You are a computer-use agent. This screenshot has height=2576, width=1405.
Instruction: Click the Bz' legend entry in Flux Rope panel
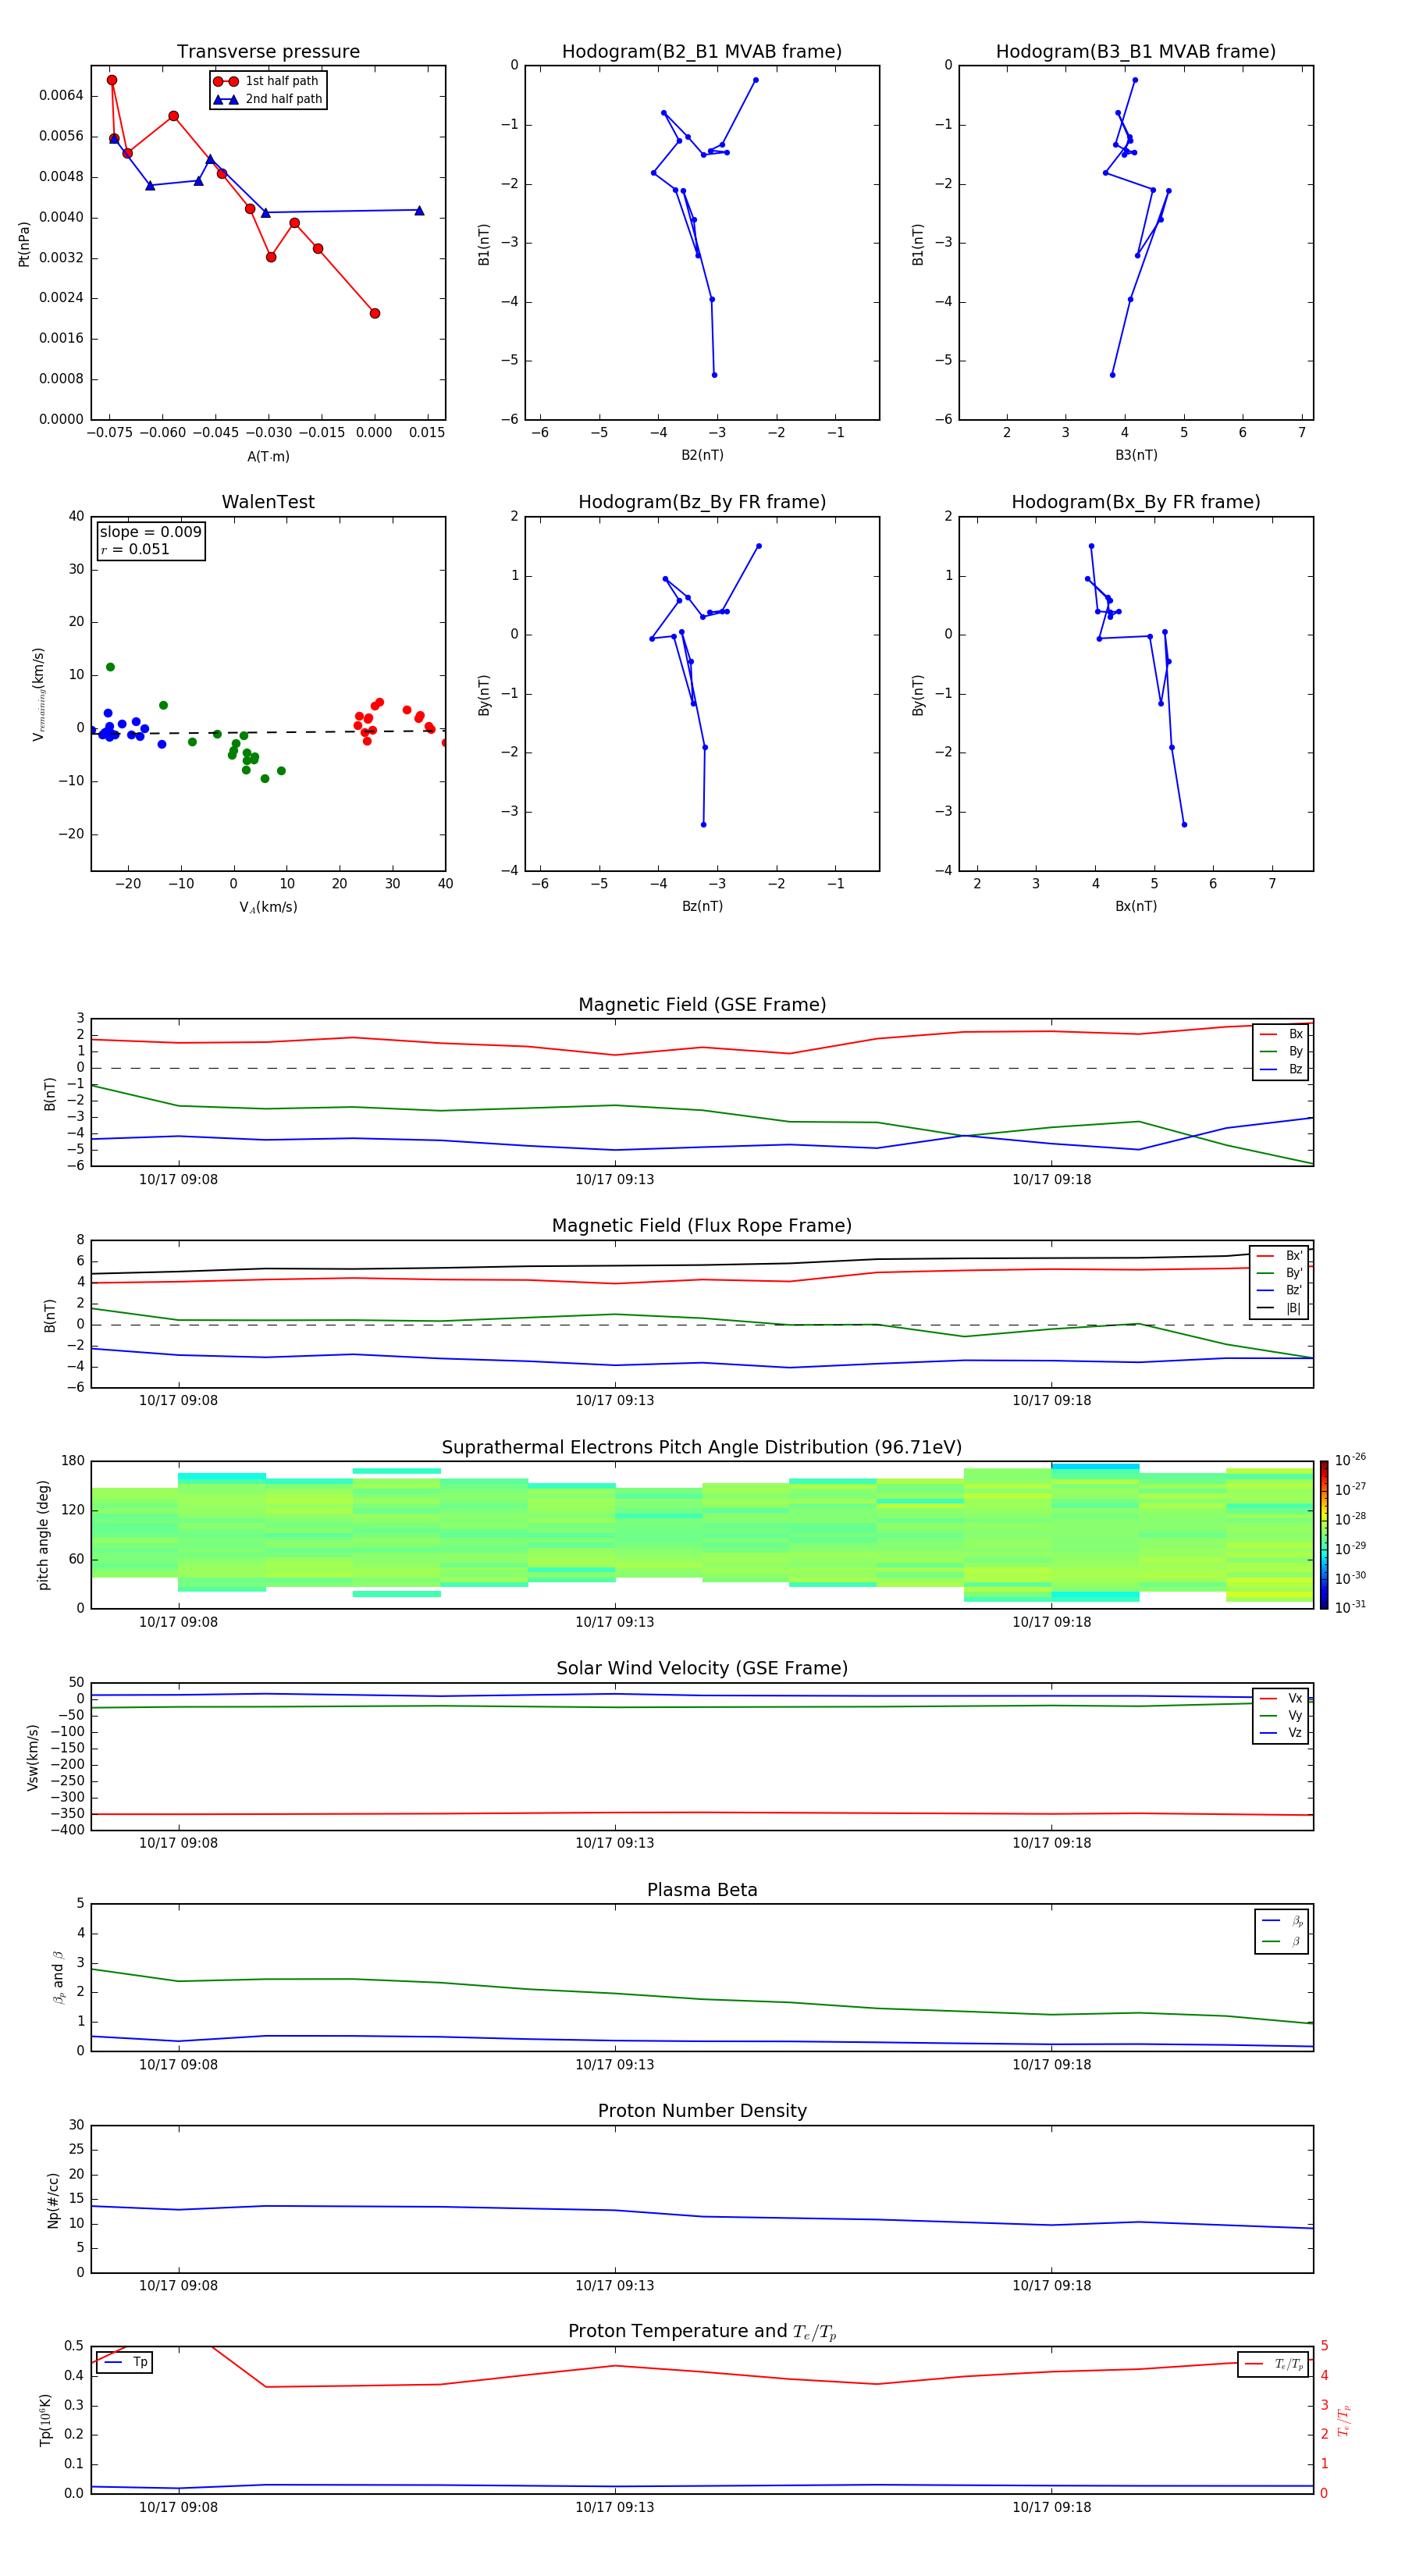pos(1280,1290)
